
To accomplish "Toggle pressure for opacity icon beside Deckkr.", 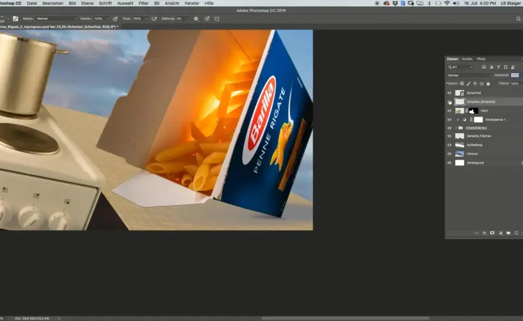I will click(115, 18).
